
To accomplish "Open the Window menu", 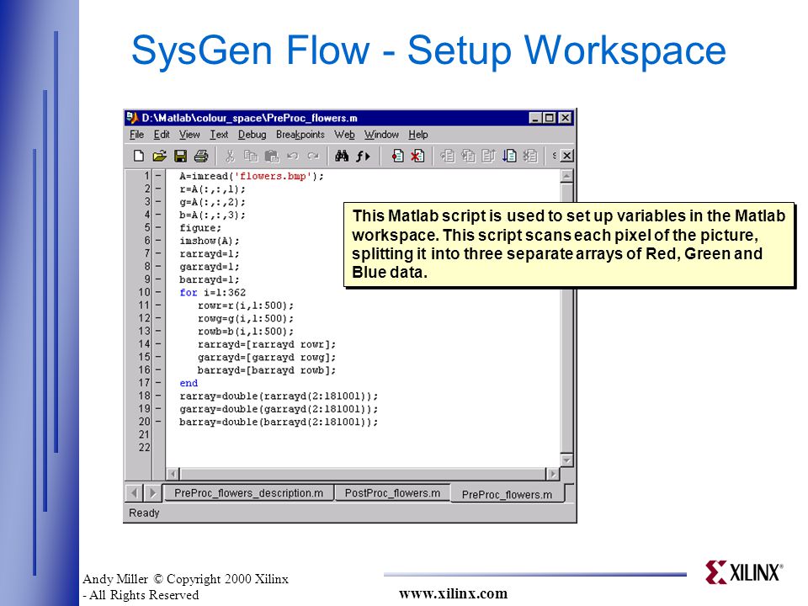I will click(x=381, y=135).
